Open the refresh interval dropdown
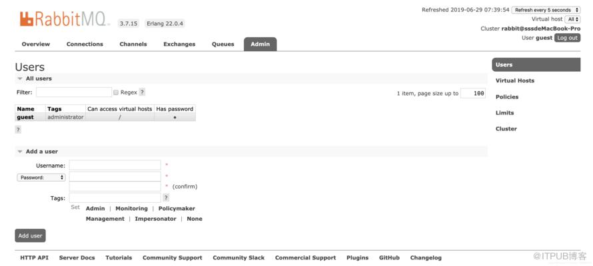 pyautogui.click(x=546, y=10)
